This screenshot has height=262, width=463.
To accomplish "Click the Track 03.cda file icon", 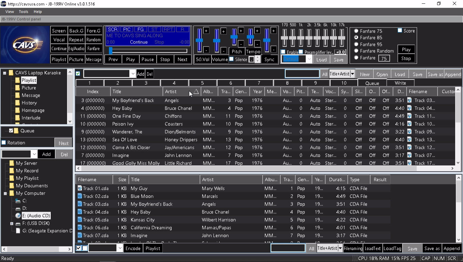I will point(80,204).
